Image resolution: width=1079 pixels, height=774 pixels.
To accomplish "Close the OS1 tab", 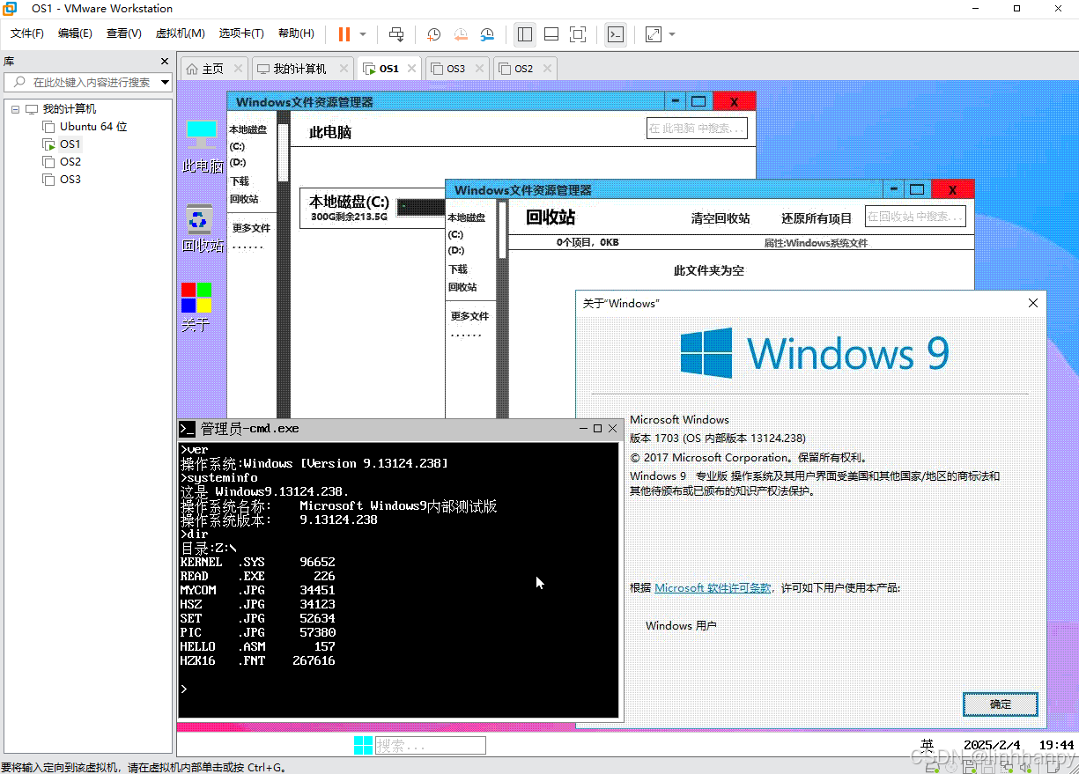I will click(410, 69).
